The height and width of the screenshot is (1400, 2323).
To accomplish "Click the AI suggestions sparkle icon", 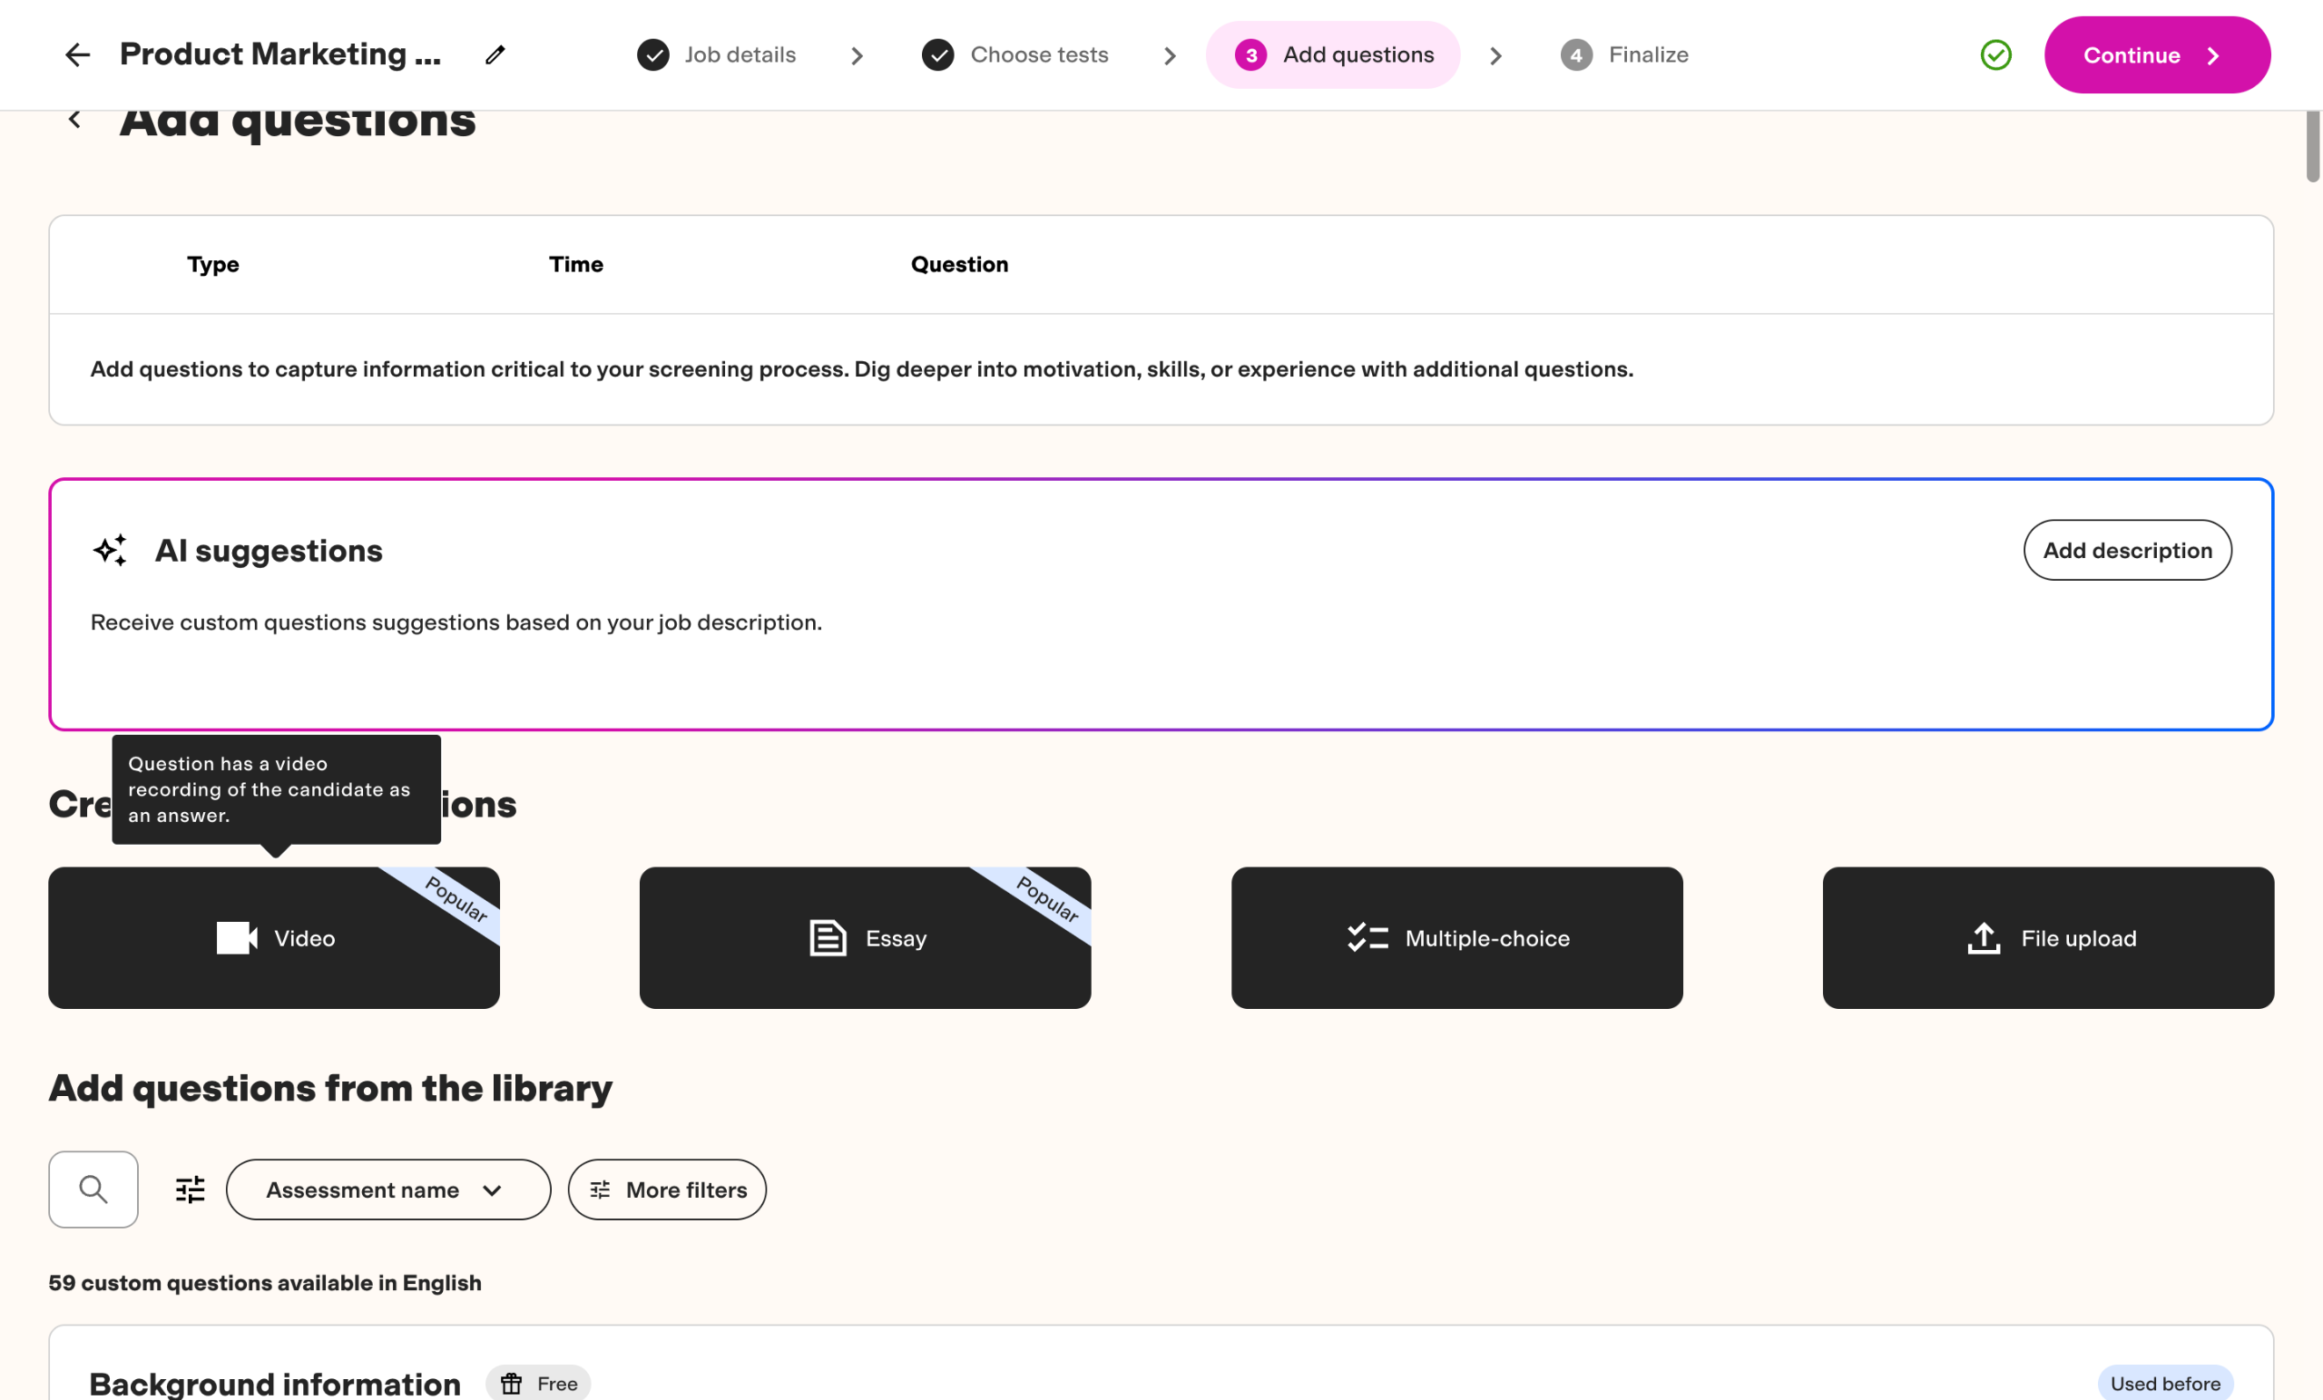I will [x=111, y=550].
